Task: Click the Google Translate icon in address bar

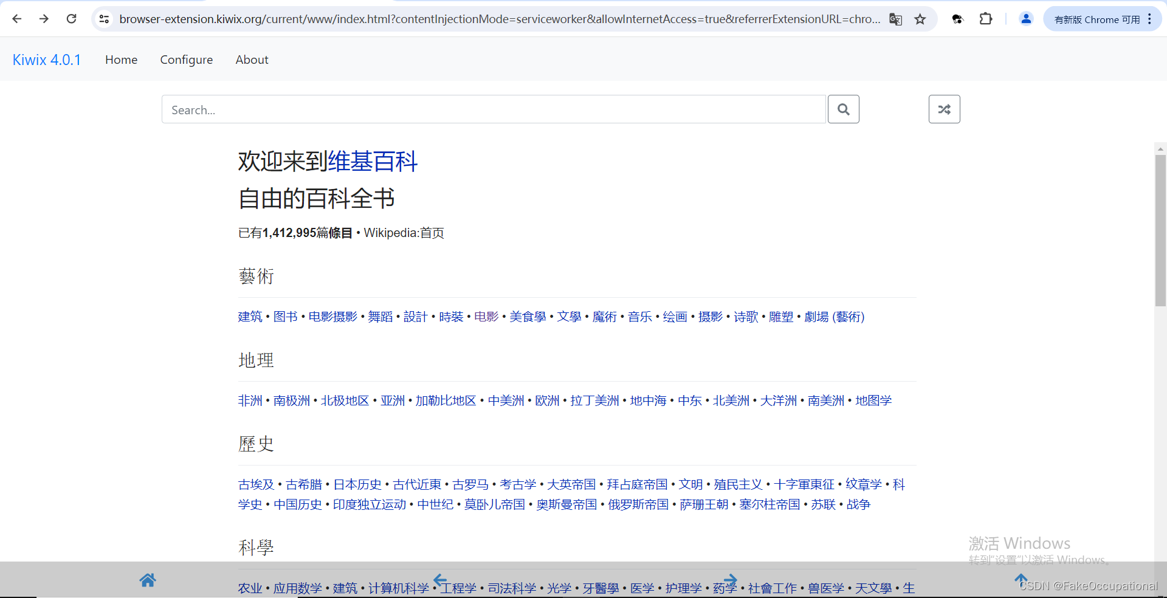Action: pos(895,19)
